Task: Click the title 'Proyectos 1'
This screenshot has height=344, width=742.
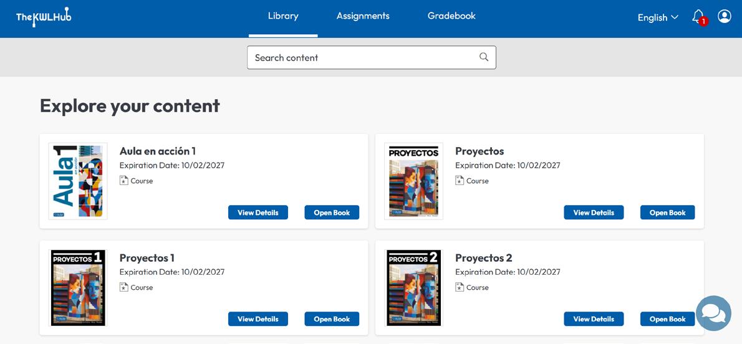Action: pos(147,258)
